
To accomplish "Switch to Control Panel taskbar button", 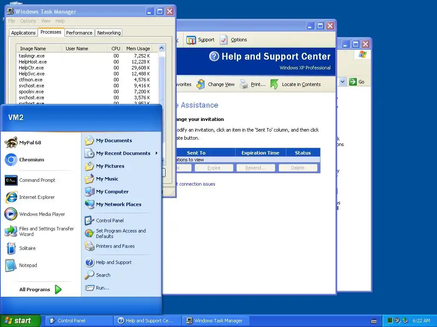I will (79, 321).
